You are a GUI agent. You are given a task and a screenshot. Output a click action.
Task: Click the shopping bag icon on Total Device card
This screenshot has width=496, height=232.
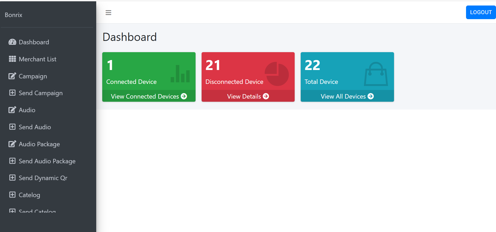pos(376,74)
